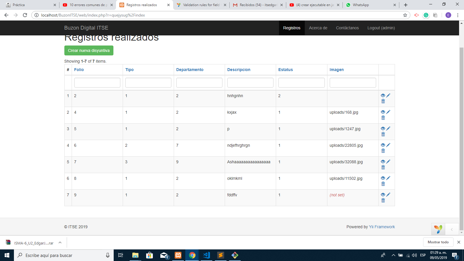
Task: Open Chrome's three-dot menu
Action: click(458, 15)
